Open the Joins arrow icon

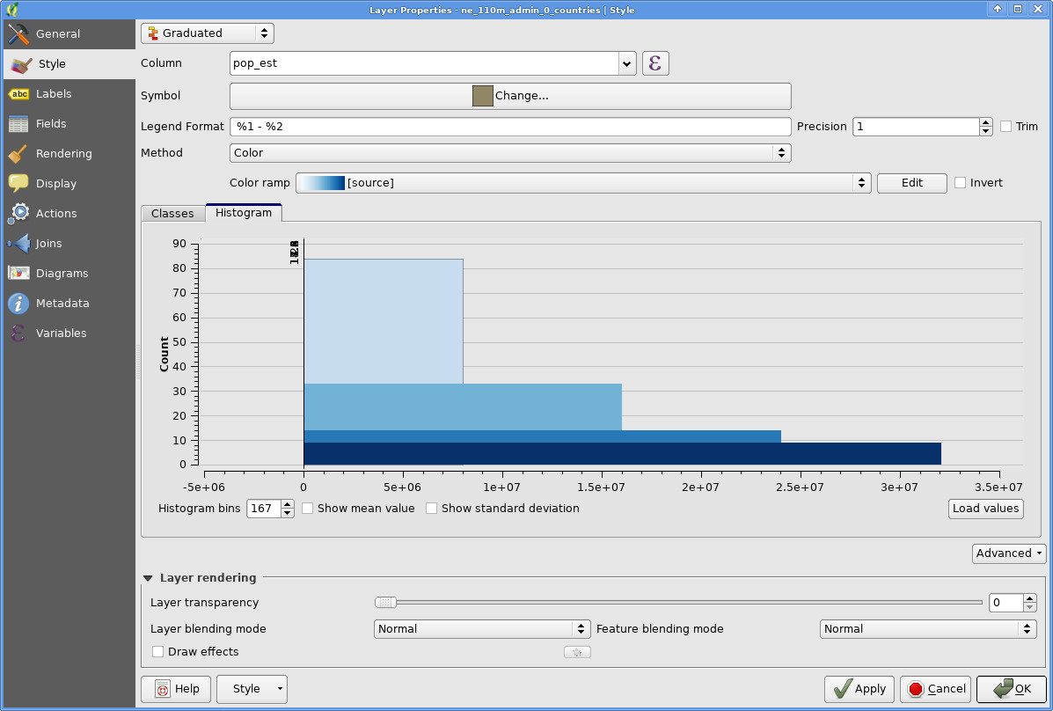(x=18, y=244)
